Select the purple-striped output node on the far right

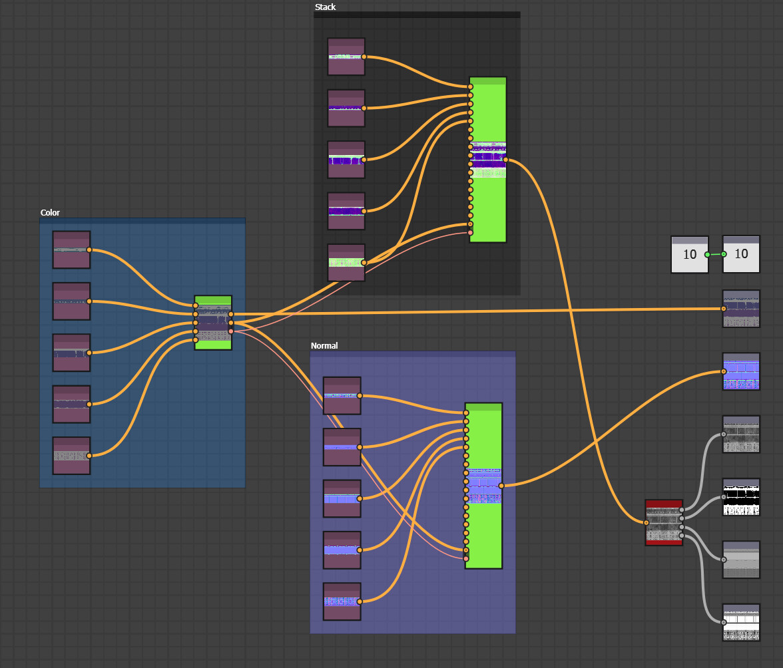(x=741, y=309)
